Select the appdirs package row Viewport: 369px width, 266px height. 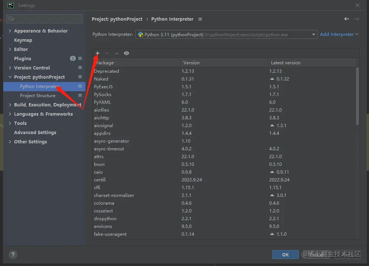[224, 133]
